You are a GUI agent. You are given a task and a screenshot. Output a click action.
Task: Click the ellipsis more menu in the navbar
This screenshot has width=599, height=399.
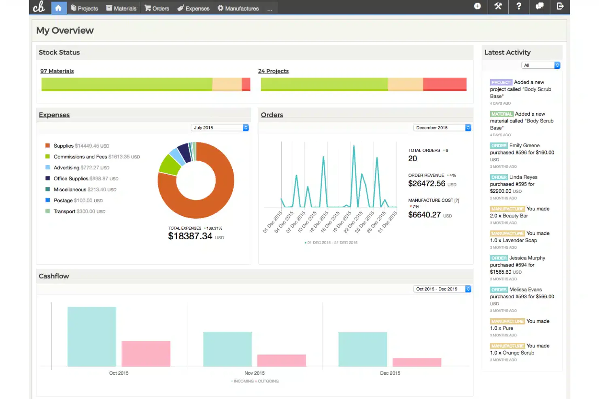pos(270,8)
